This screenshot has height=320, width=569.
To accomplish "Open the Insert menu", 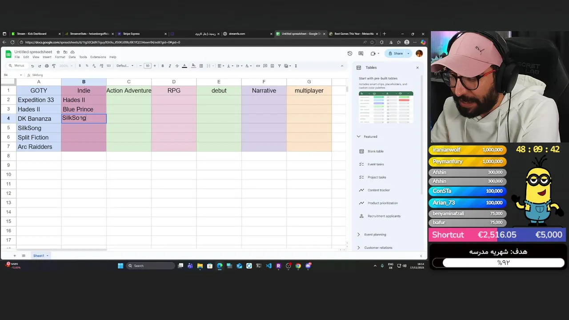I will pyautogui.click(x=47, y=57).
